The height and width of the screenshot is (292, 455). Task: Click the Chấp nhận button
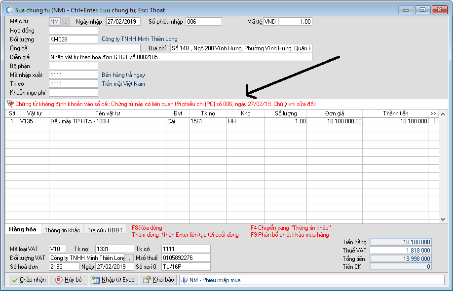(29, 280)
